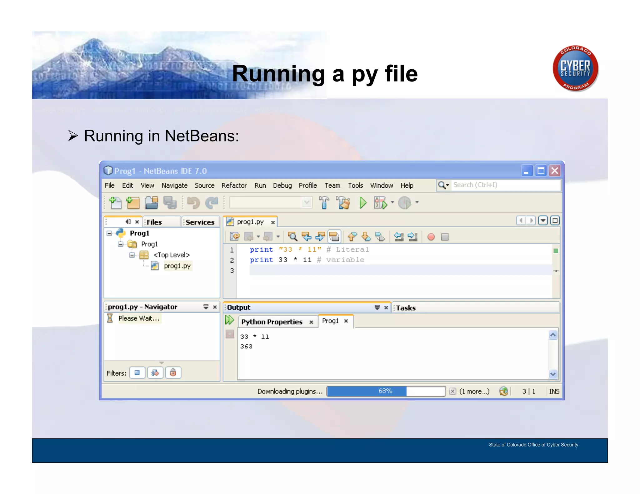
Task: Click the Re-run double arrow in Output
Action: (x=229, y=320)
